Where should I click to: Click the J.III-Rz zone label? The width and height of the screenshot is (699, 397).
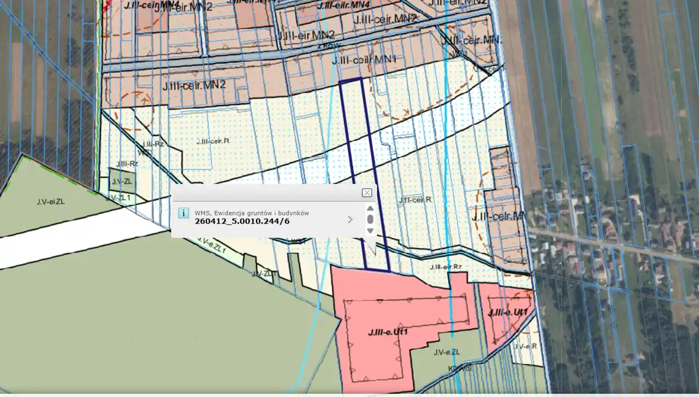point(153,144)
